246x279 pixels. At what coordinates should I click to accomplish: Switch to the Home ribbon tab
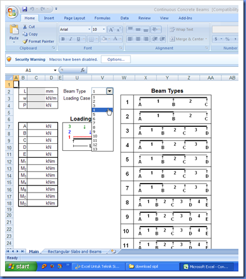30,18
